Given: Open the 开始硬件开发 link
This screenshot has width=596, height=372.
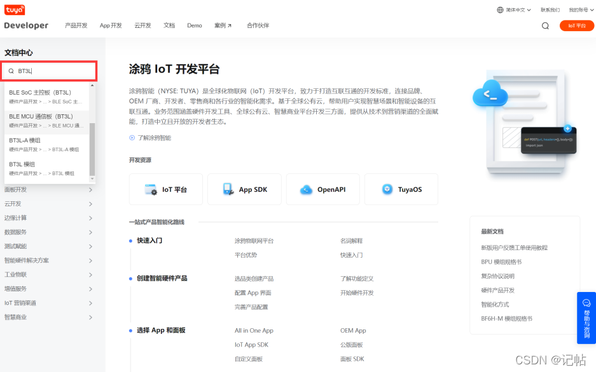Looking at the screenshot, I should (x=357, y=293).
